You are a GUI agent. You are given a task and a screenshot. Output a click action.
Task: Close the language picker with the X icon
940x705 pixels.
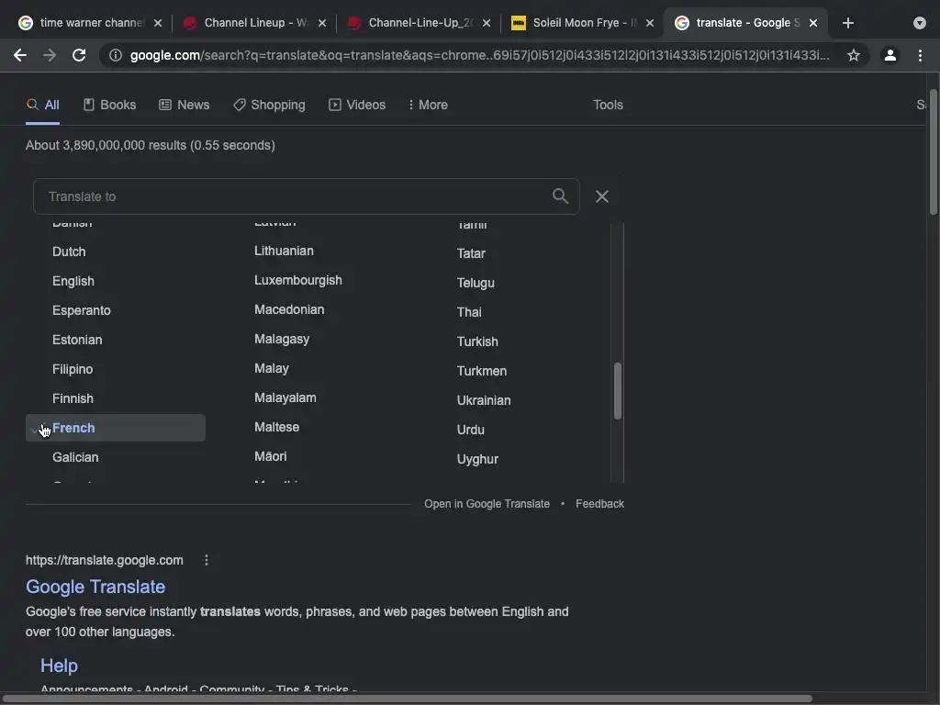pyautogui.click(x=602, y=196)
